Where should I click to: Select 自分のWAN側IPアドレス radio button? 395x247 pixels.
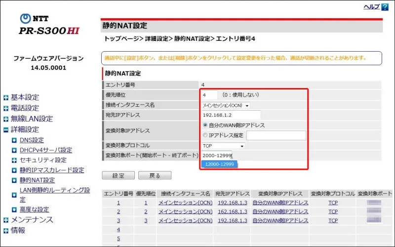(205, 125)
